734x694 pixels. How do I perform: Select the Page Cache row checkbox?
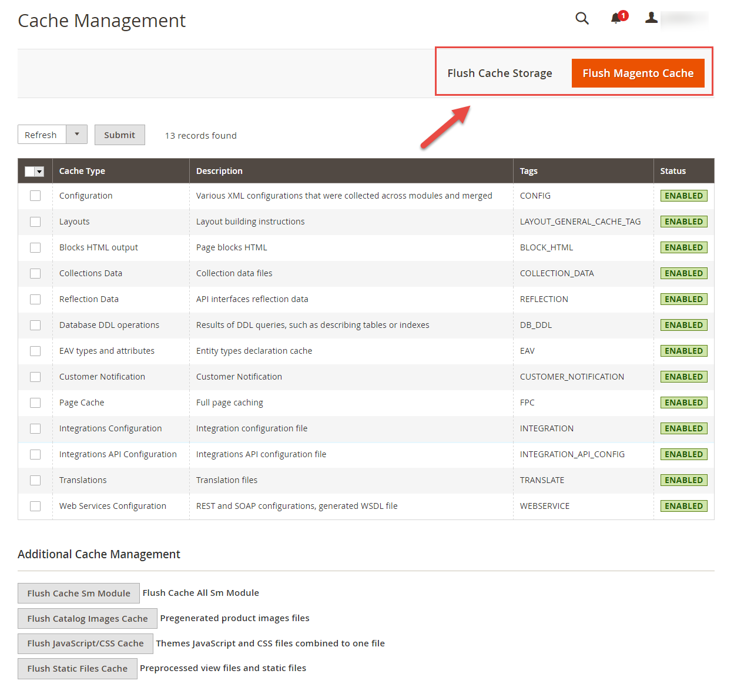35,403
